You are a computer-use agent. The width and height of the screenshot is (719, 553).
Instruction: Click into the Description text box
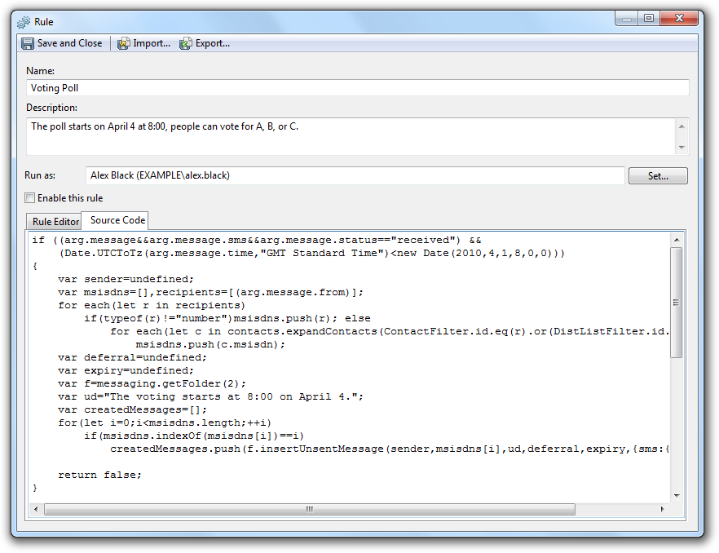[351, 136]
